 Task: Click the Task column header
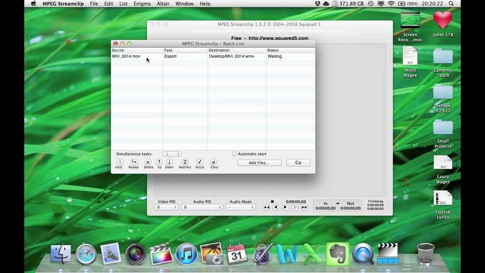185,50
